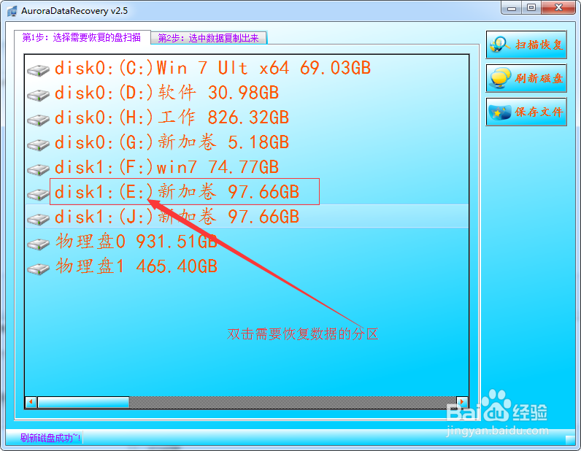Image resolution: width=581 pixels, height=451 pixels.
Task: Click the 扫描恢复 scan recover button
Action: 526,45
